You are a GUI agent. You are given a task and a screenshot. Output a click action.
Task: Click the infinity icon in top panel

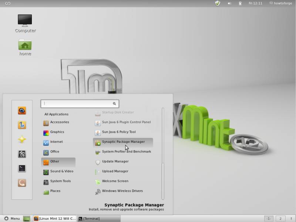[x=8, y=3]
